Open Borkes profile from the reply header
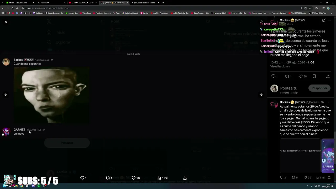Image resolution: width=336 pixels, height=189 pixels. point(292,102)
